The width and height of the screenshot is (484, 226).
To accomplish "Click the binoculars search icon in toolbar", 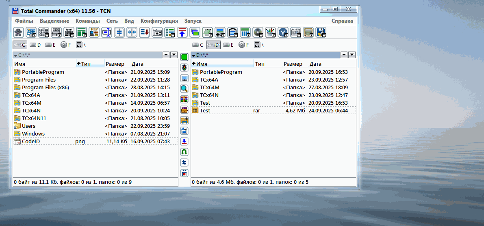I will (69, 32).
